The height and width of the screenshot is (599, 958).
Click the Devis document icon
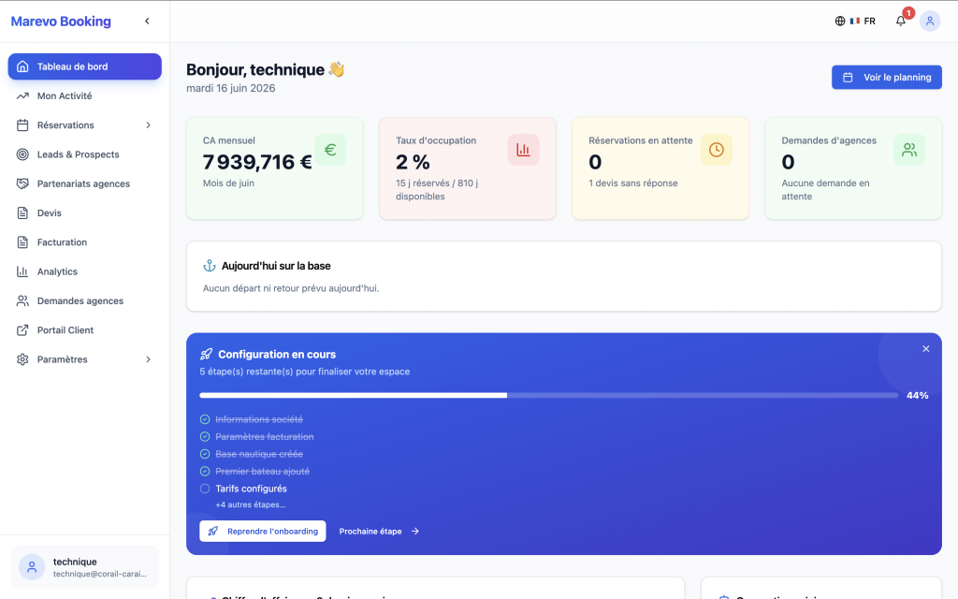22,213
